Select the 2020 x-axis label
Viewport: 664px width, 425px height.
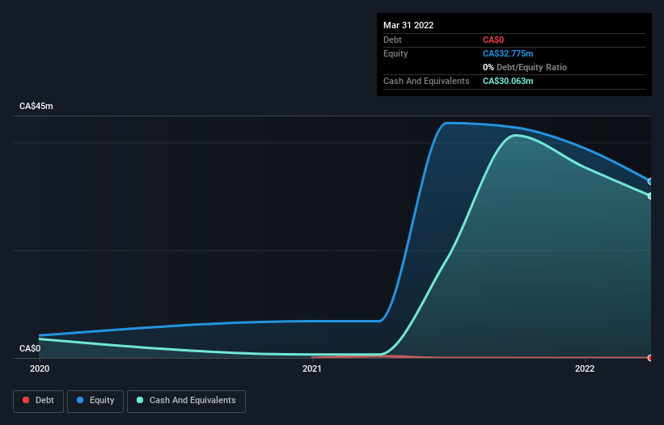[40, 368]
